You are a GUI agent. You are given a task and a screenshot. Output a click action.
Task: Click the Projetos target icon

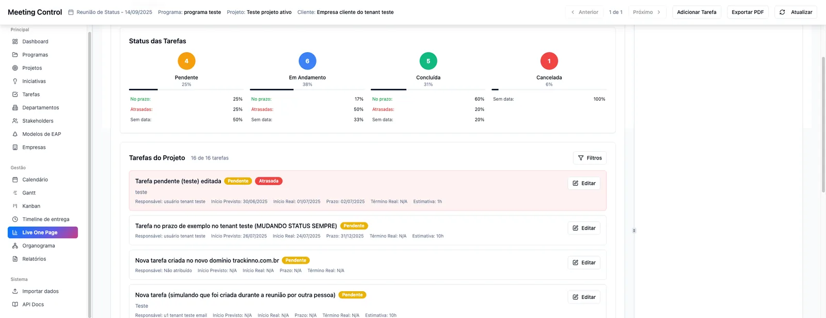pos(15,68)
